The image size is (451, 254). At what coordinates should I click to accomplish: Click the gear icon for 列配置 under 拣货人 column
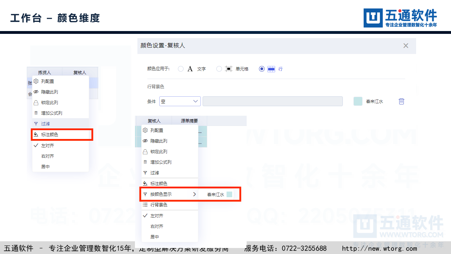[36, 81]
